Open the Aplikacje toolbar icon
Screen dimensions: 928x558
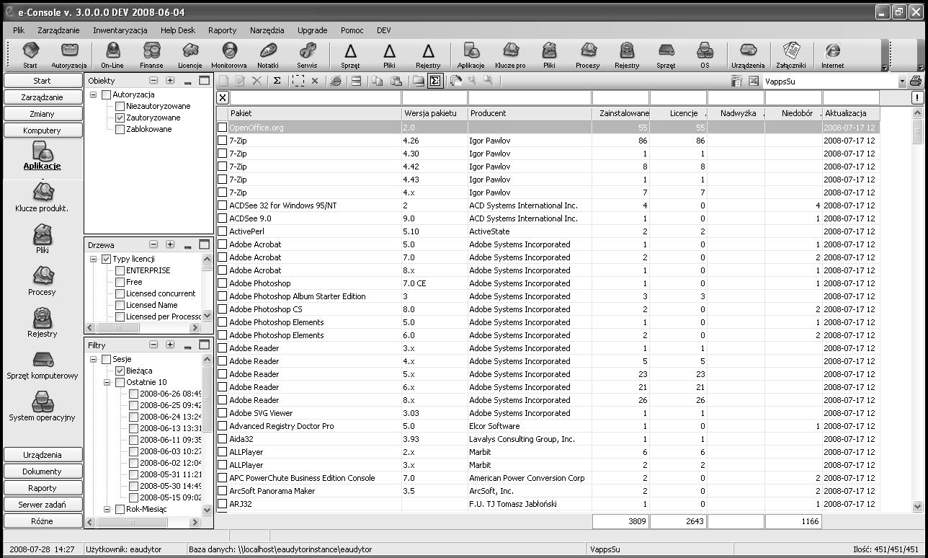click(x=471, y=56)
